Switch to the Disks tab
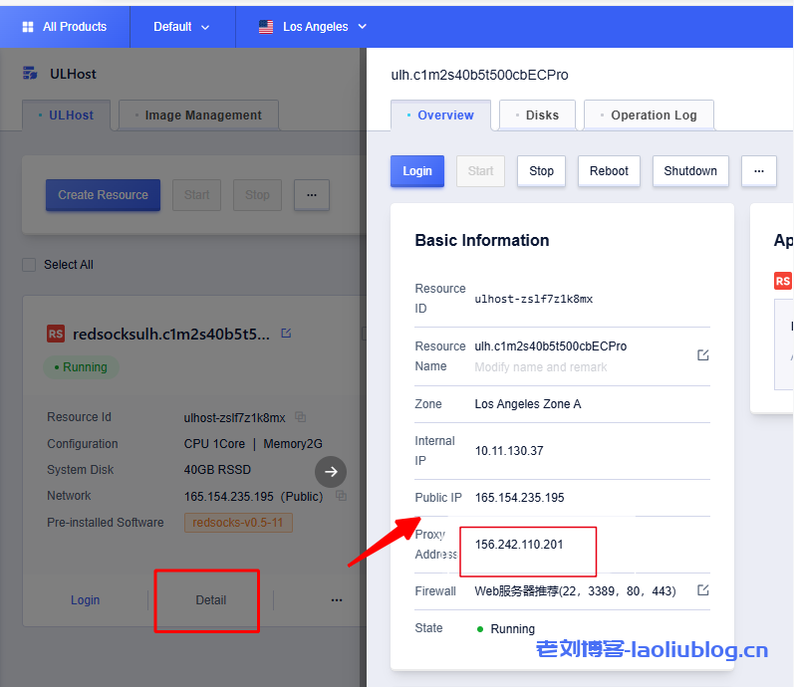 tap(537, 115)
